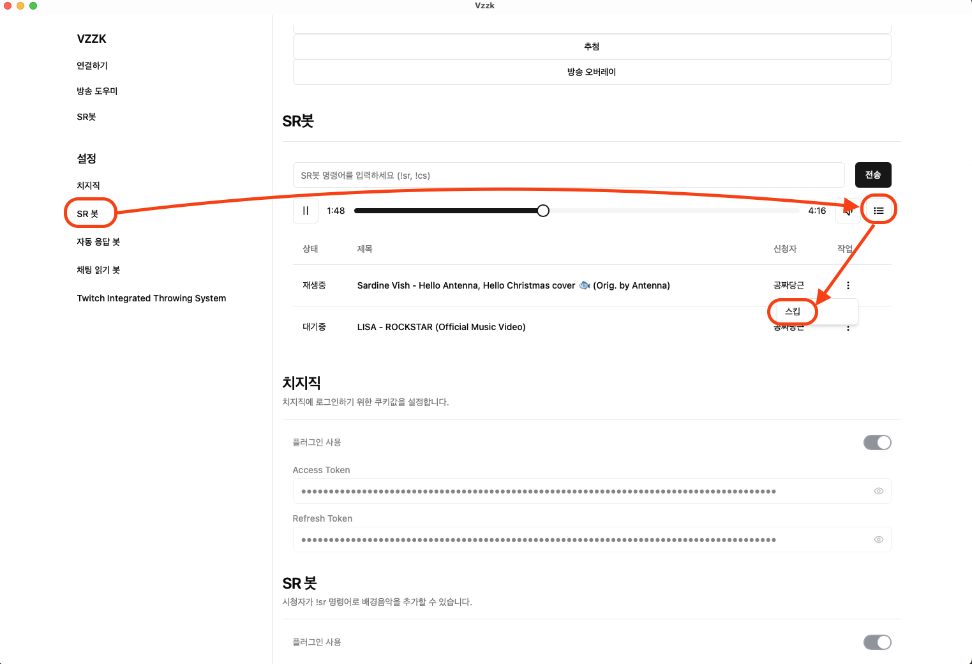This screenshot has height=664, width=972.
Task: Click the total duration 4:16 label
Action: [817, 211]
